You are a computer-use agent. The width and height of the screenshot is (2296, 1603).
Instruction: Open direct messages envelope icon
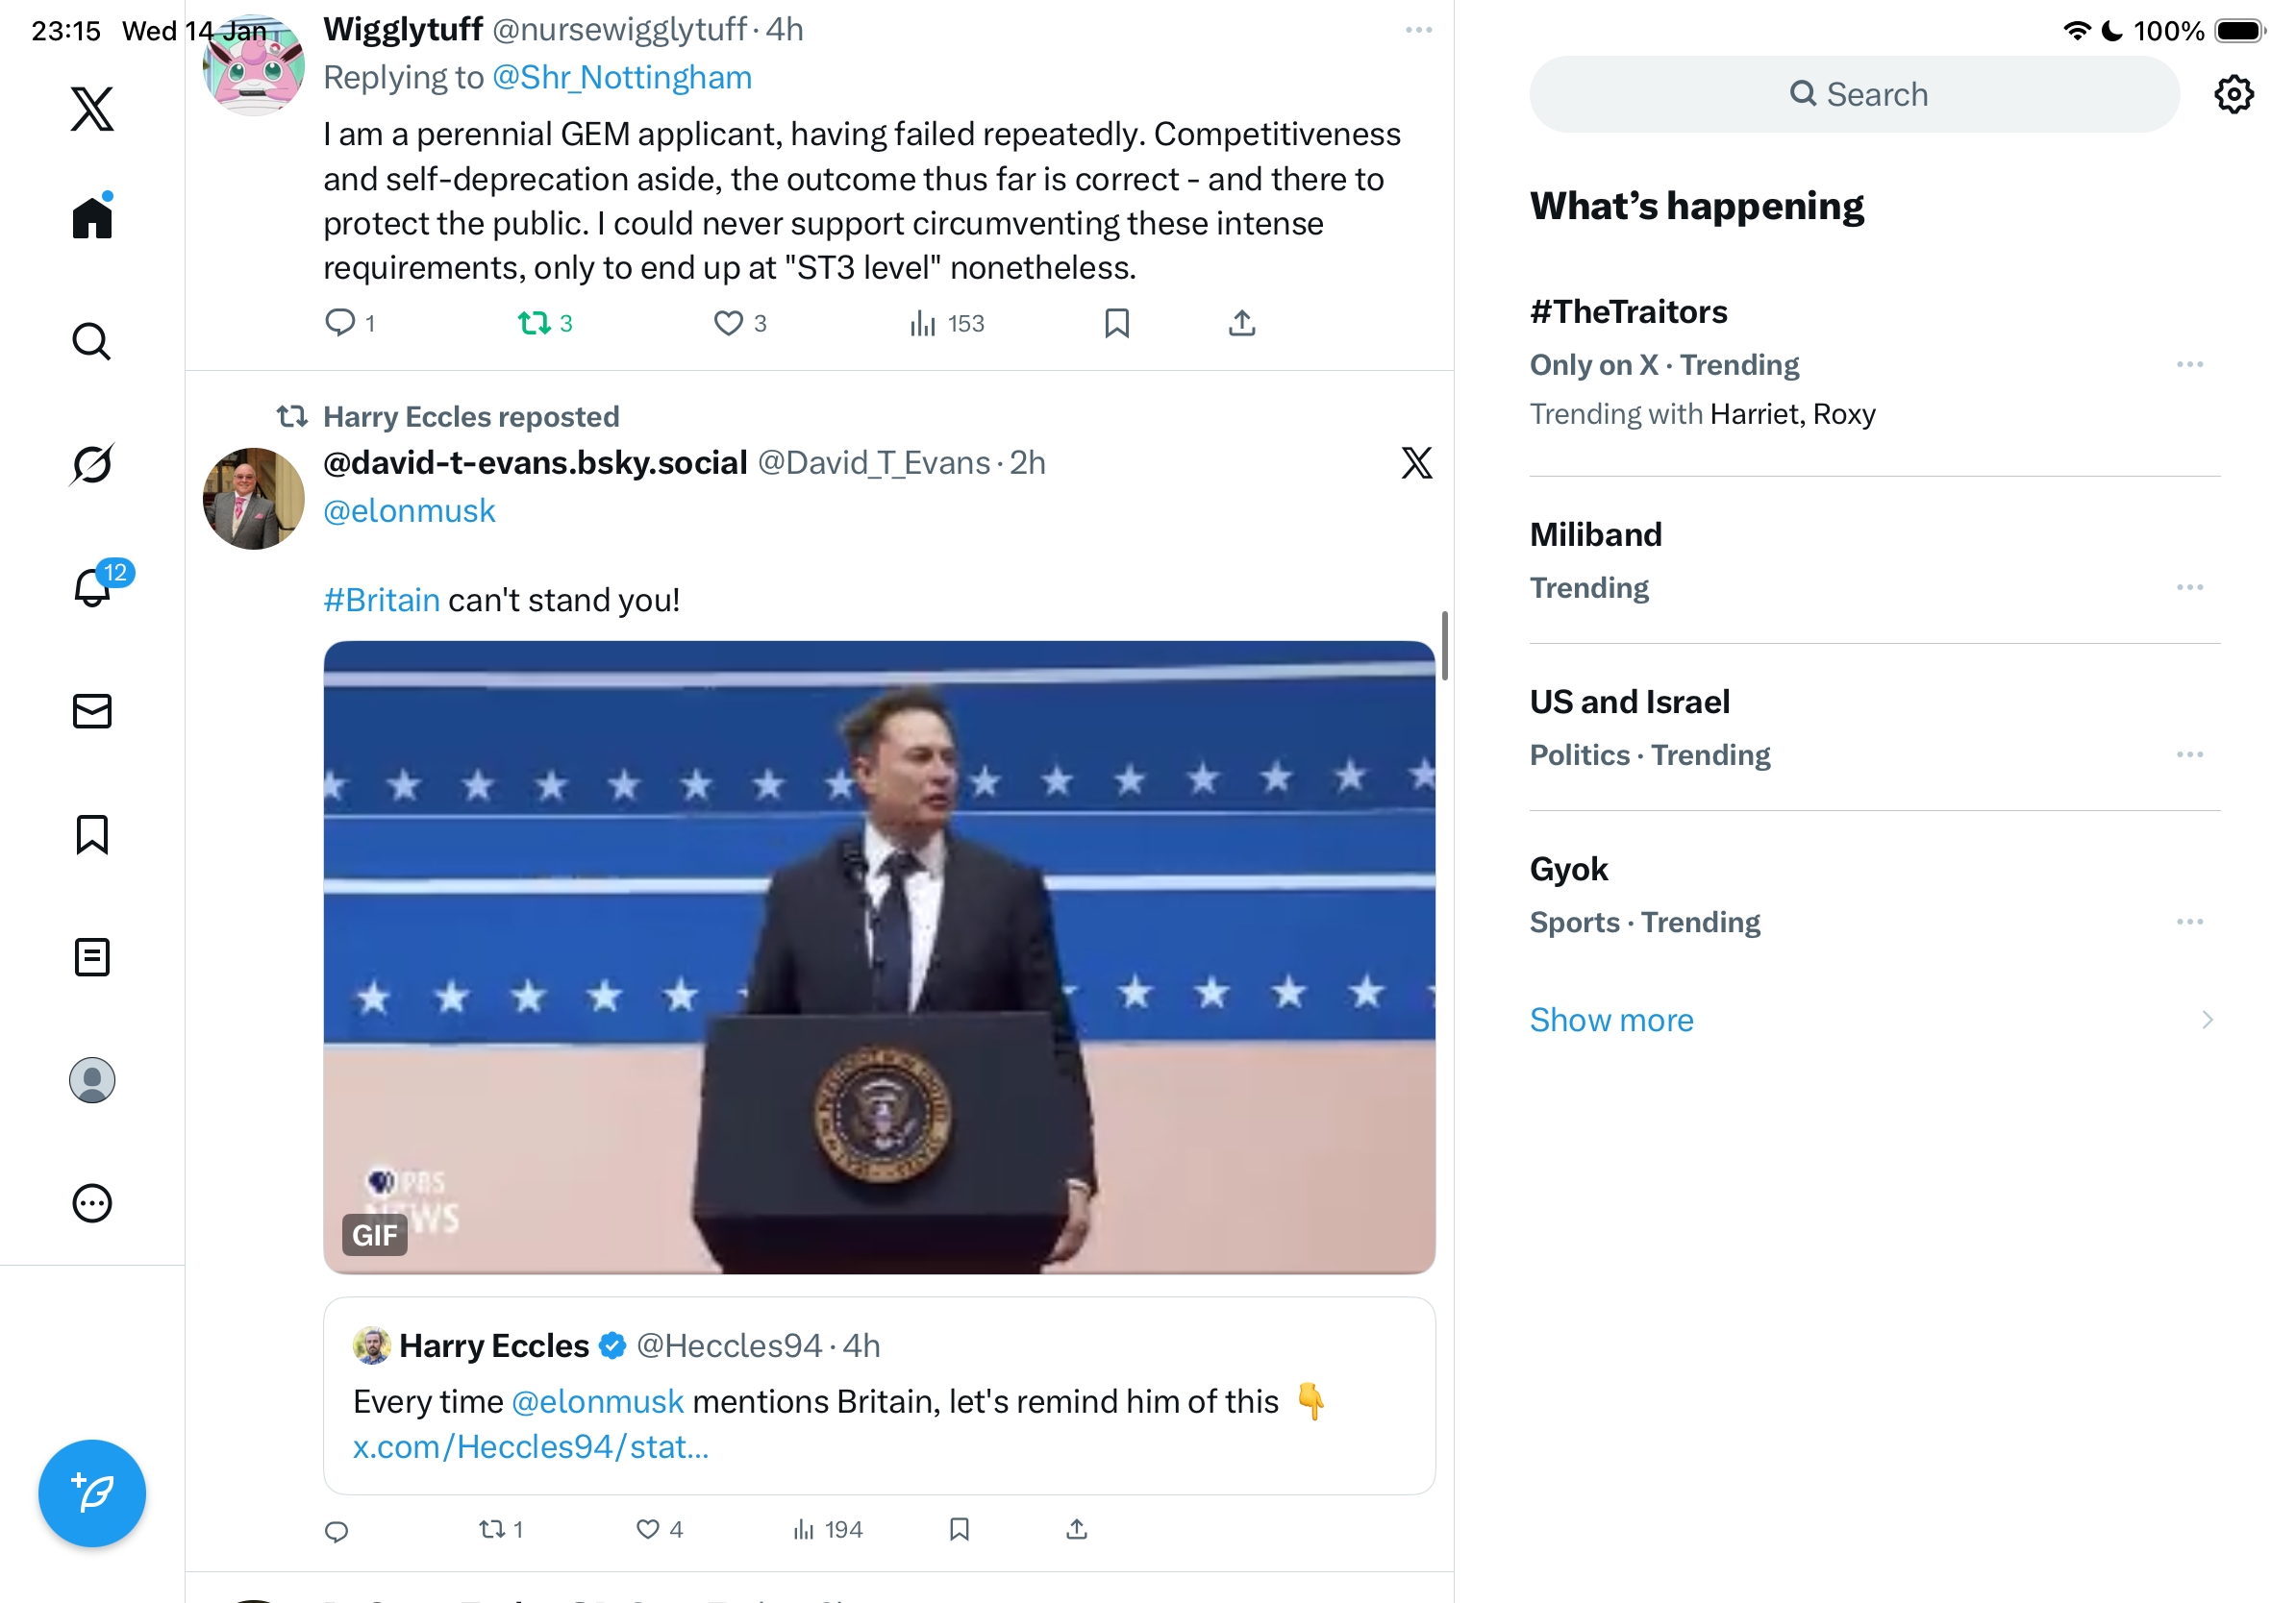[x=92, y=711]
